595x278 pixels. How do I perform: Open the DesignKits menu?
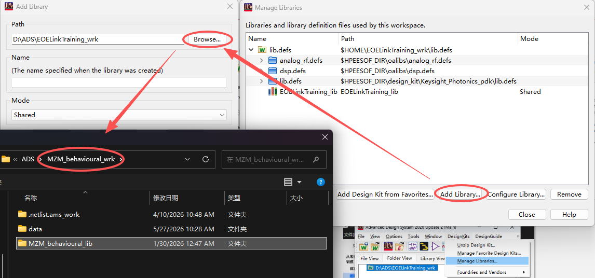[458, 237]
